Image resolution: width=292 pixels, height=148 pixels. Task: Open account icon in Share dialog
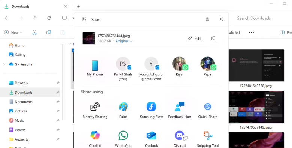(x=207, y=19)
